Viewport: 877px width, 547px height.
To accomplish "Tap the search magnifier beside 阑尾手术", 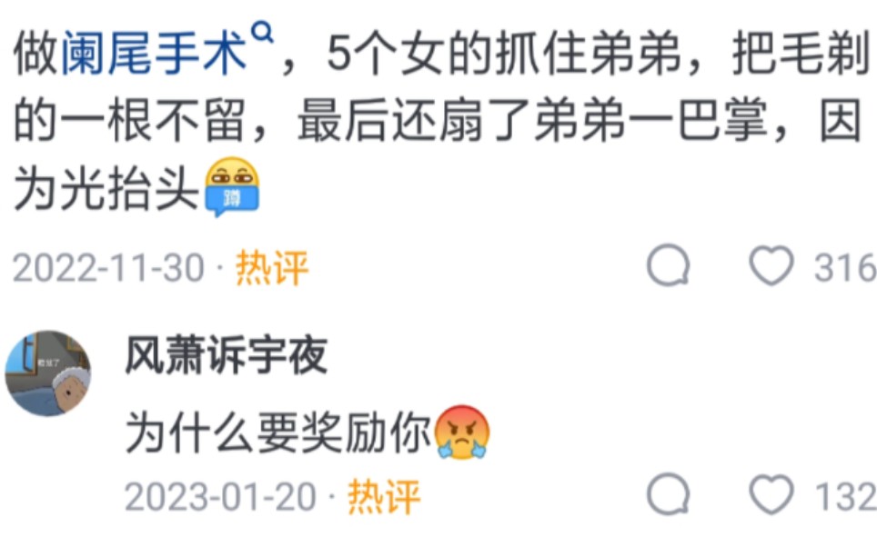I will [262, 33].
